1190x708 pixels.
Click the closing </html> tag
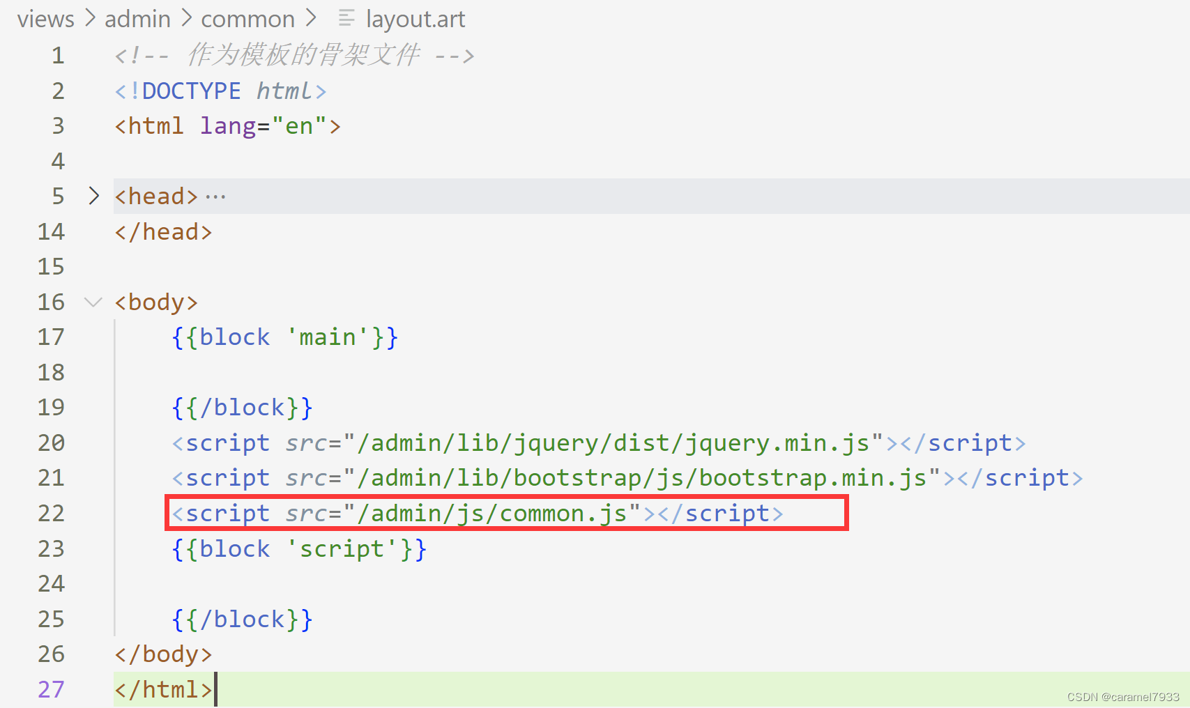(163, 690)
